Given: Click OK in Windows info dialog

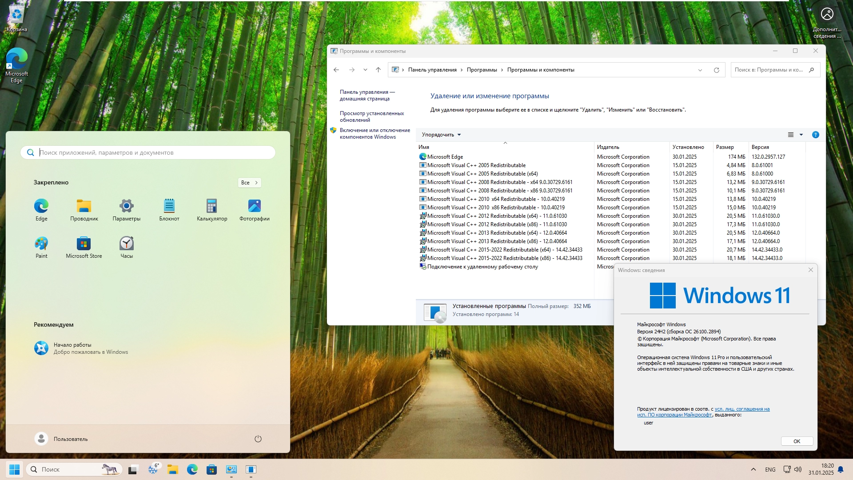Looking at the screenshot, I should (797, 441).
